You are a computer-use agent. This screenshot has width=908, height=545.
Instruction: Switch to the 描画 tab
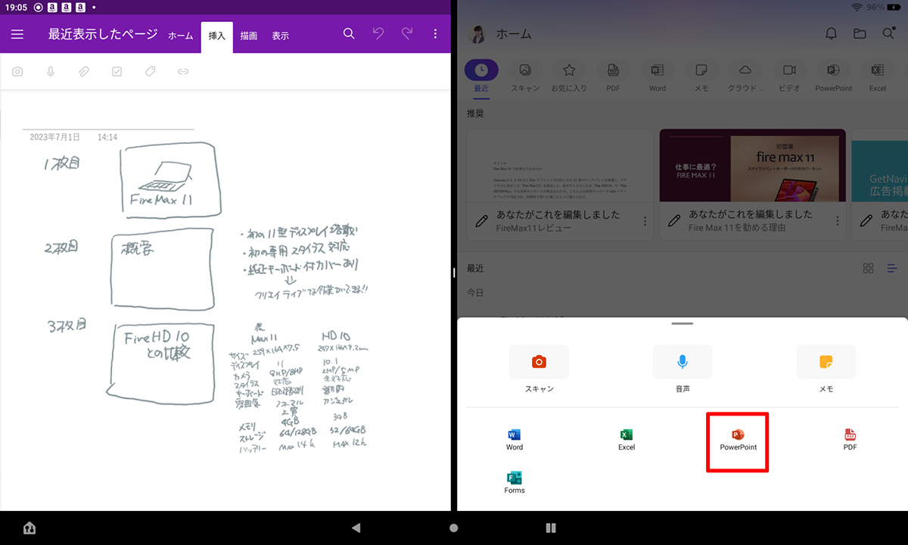(248, 36)
